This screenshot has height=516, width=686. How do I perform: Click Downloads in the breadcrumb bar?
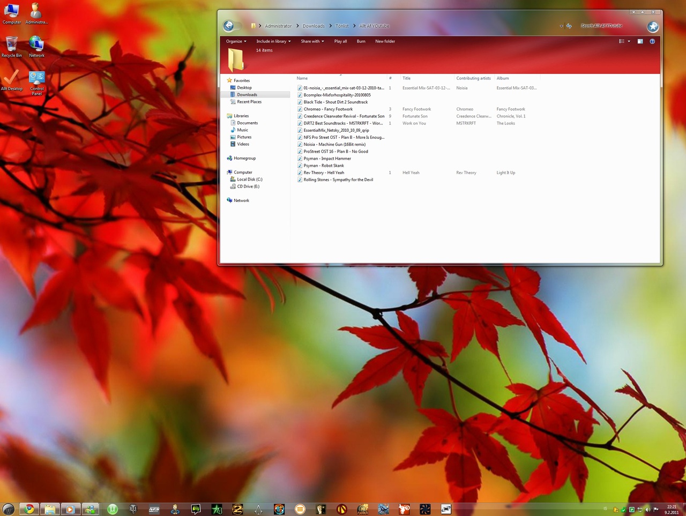click(314, 26)
